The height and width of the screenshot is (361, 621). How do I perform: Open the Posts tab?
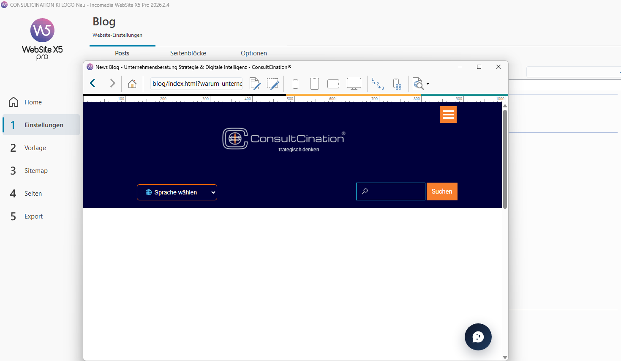pyautogui.click(x=122, y=53)
